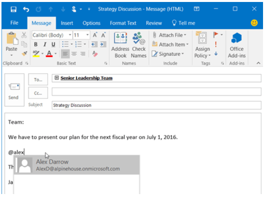The image size is (265, 197).
Task: Toggle Bold formatting
Action: coord(36,44)
